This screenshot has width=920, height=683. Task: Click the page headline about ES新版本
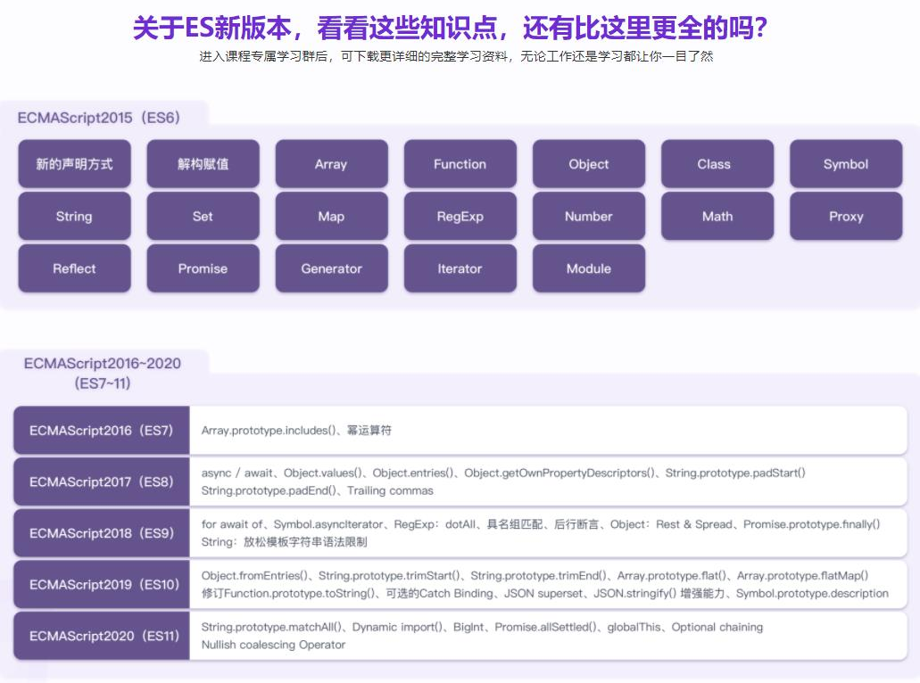pos(450,28)
